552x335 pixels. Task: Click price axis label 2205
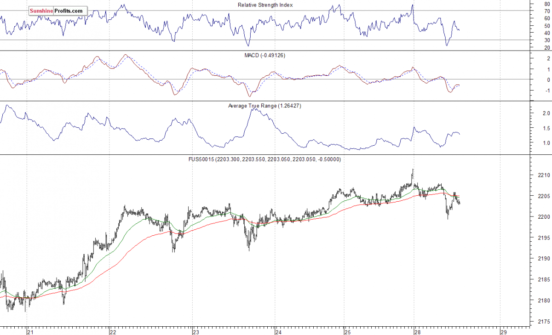pos(543,196)
